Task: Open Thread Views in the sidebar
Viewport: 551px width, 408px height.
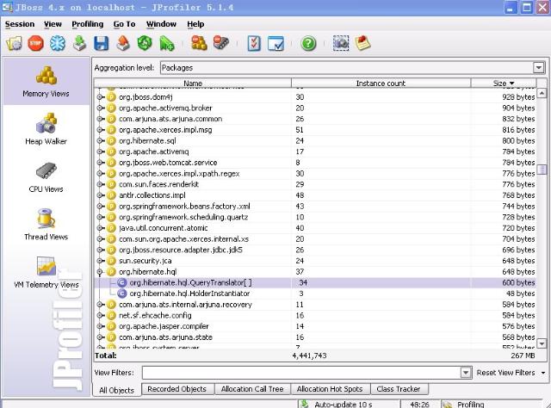Action: pyautogui.click(x=46, y=225)
